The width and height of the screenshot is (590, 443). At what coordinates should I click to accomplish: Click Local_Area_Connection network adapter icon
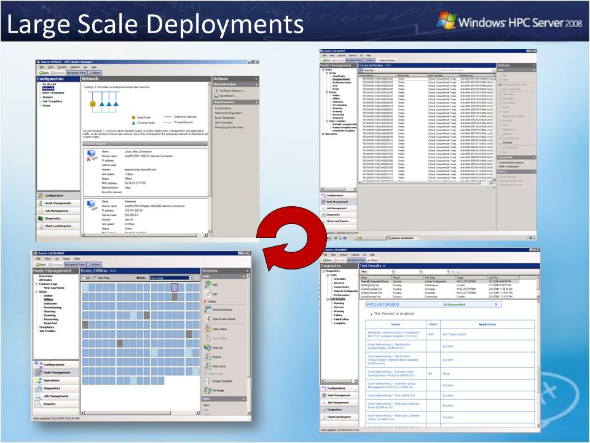(92, 155)
